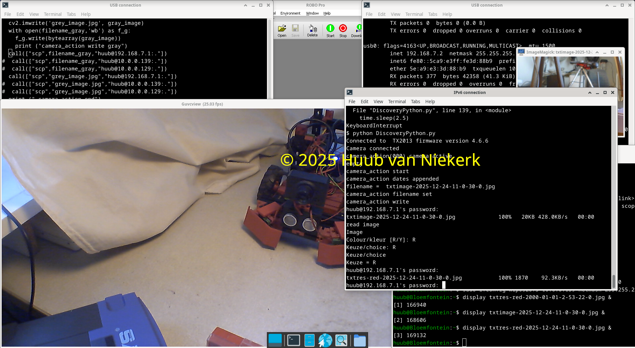This screenshot has height=348, width=635.
Task: Open the Environment menu in ROBO Pro
Action: 290,13
